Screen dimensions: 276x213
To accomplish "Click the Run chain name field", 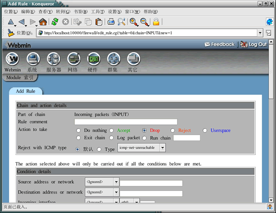I will click(x=187, y=138).
